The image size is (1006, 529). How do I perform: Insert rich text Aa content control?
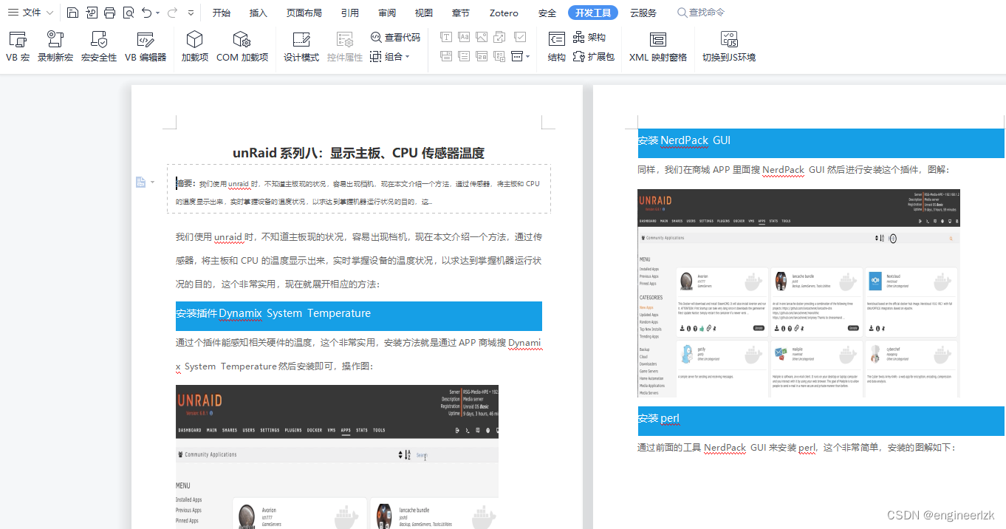point(464,37)
